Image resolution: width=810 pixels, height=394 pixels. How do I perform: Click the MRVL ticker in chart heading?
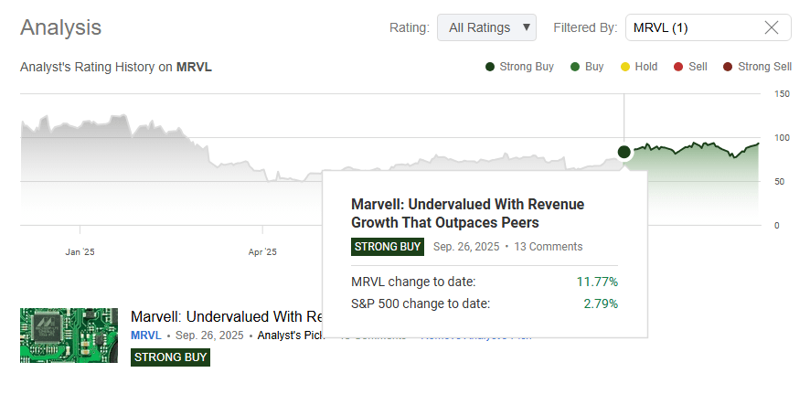click(194, 67)
